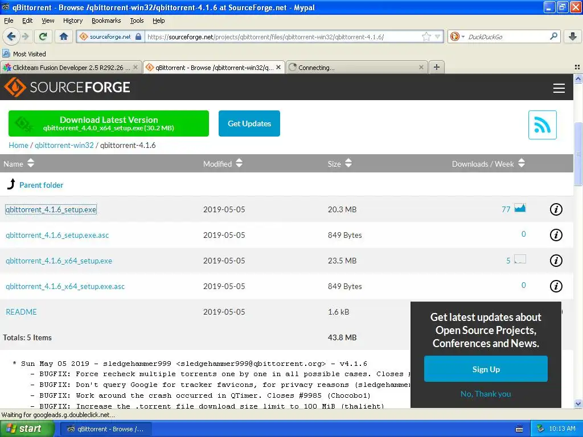The height and width of the screenshot is (437, 583).
Task: Show all tabs list icon
Action: [577, 67]
